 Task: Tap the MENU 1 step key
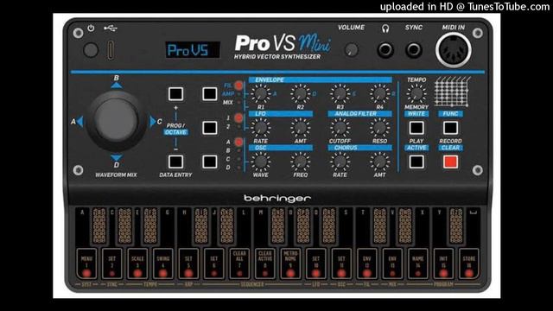click(x=86, y=263)
